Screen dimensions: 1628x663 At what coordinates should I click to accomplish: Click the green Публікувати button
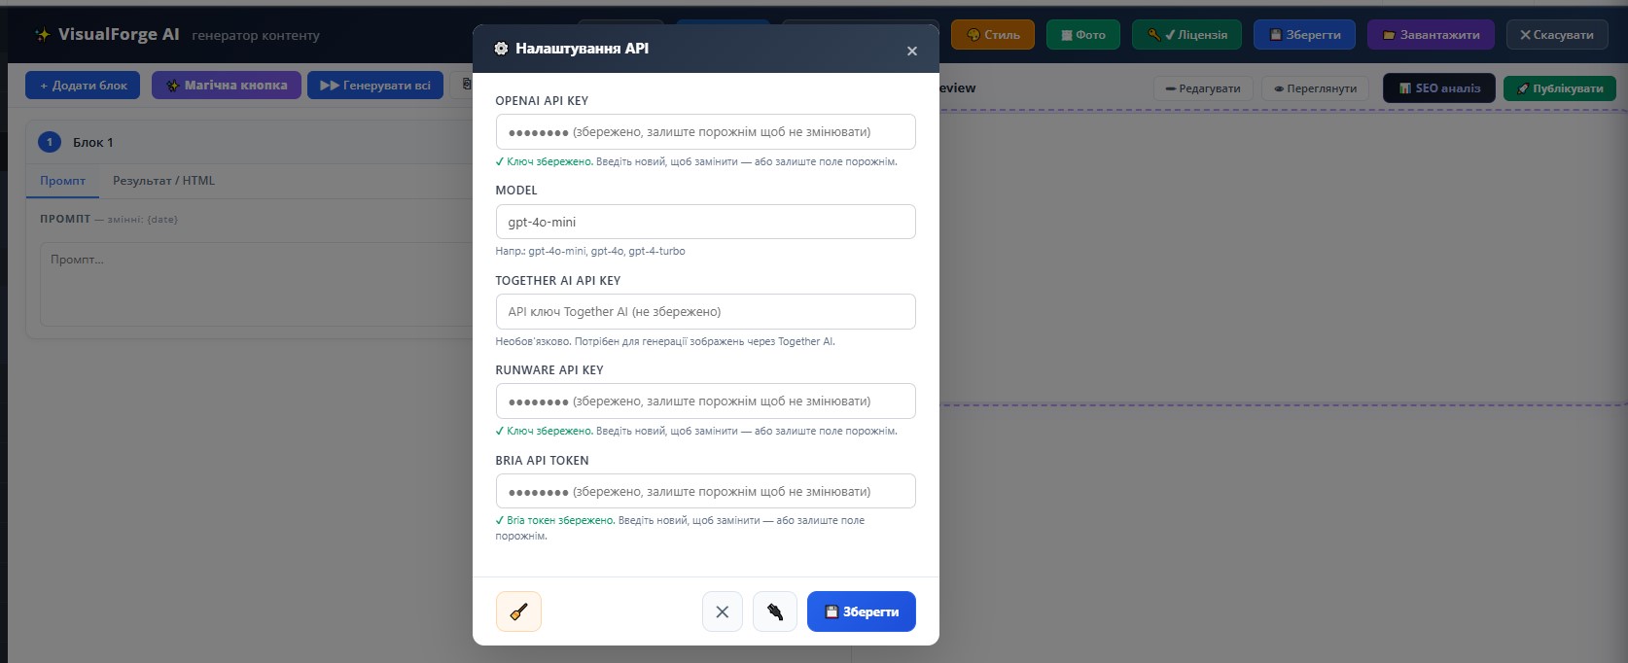coord(1560,88)
